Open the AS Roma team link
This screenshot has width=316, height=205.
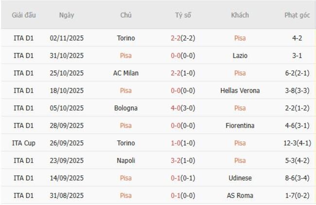click(240, 195)
